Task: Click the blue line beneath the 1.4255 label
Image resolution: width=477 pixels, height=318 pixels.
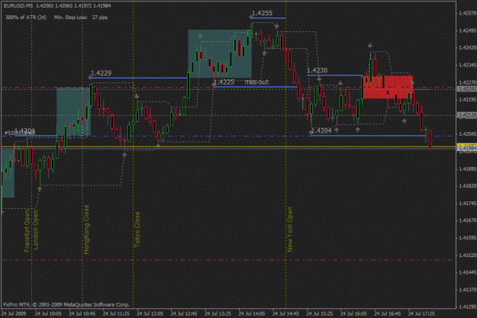Action: (269, 18)
